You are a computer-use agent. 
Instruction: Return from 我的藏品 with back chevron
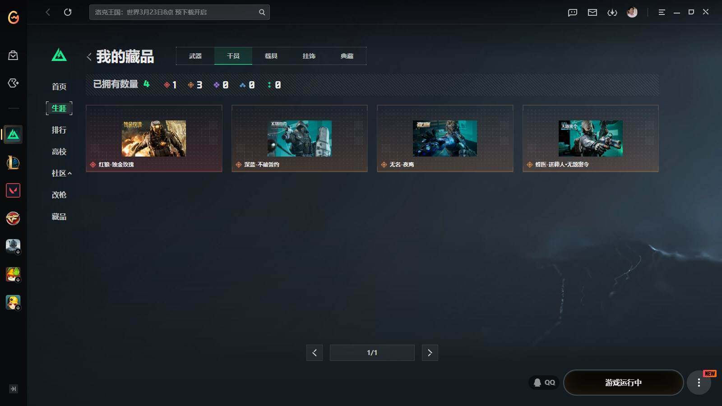coord(89,56)
